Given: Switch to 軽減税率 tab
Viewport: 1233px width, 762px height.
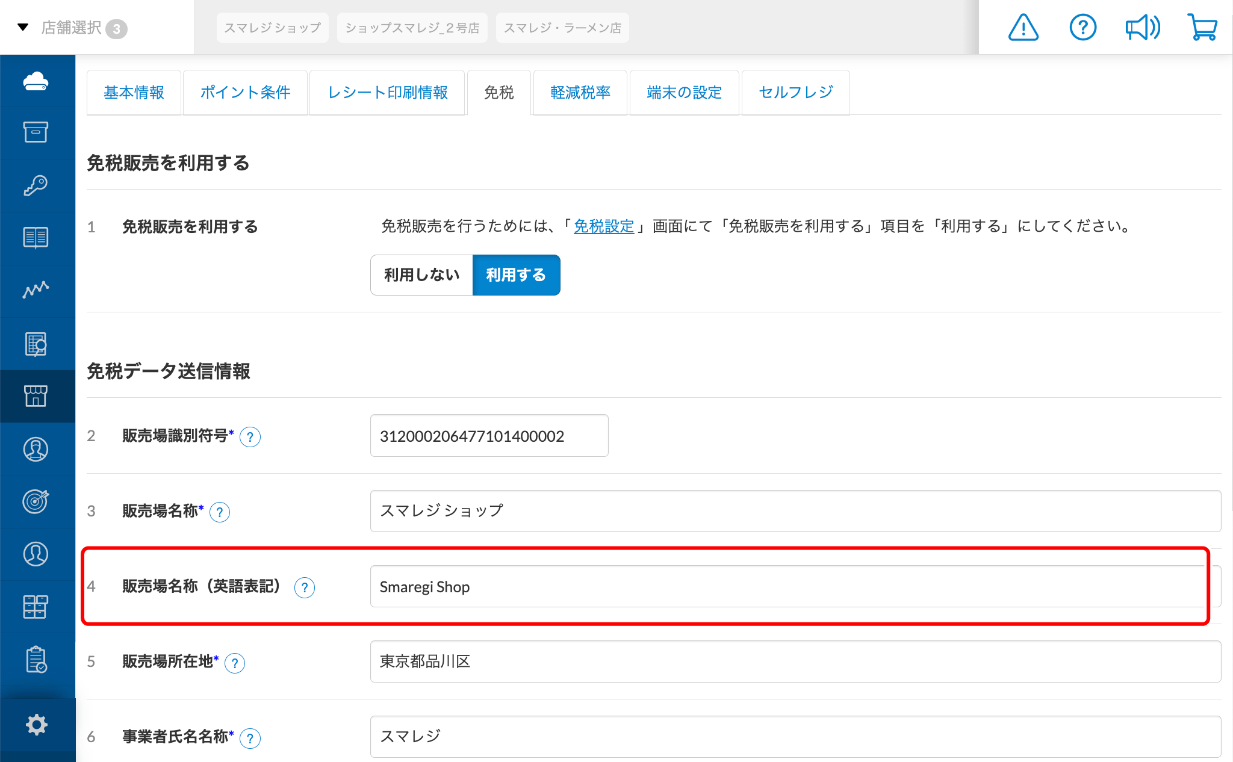Looking at the screenshot, I should click(580, 93).
